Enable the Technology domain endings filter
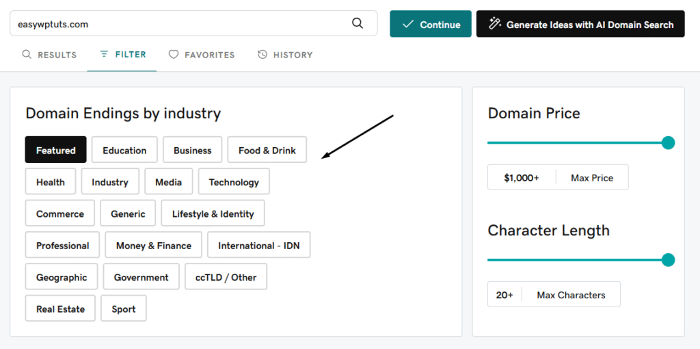The image size is (700, 349). click(x=234, y=182)
